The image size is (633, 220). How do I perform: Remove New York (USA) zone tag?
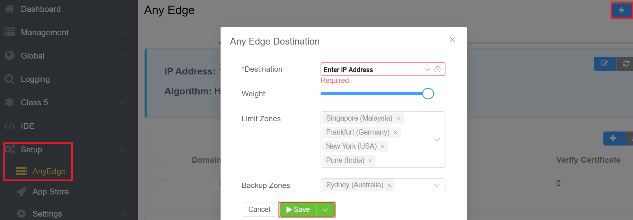coord(383,147)
